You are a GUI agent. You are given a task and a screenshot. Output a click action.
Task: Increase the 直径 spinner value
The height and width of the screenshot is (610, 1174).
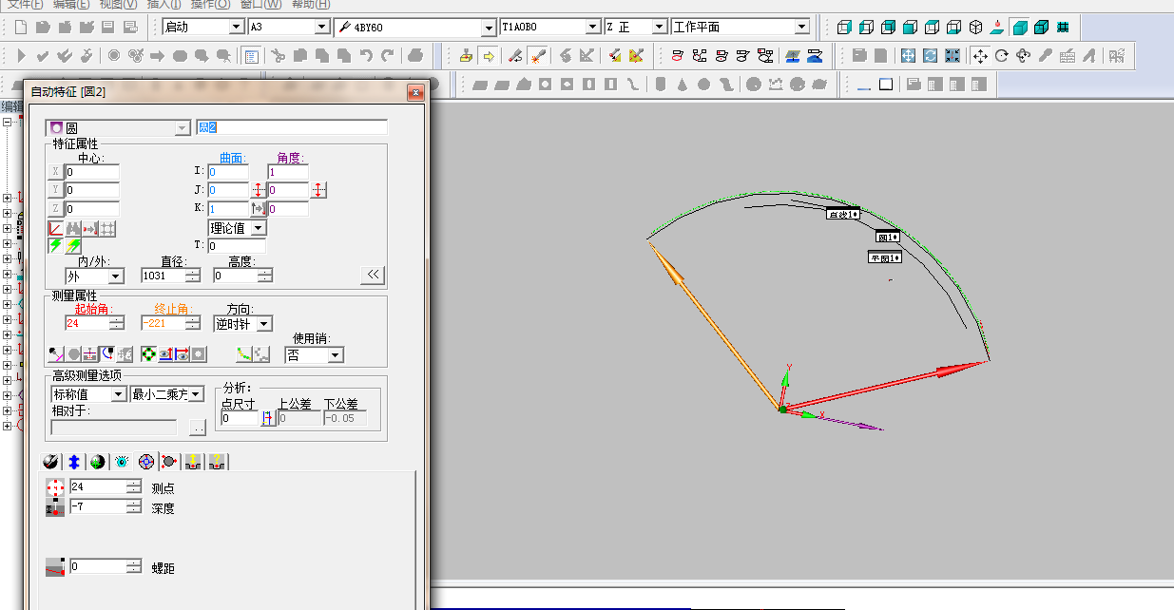(193, 272)
